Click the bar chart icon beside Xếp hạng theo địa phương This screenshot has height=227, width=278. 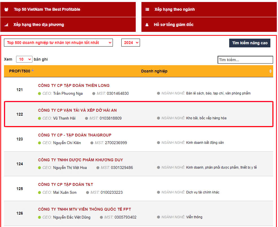tap(6, 25)
